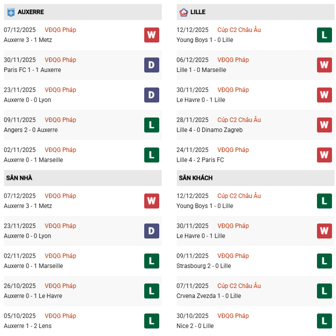
Task: Select the SÂN NHÀ section header
Action: (19, 178)
